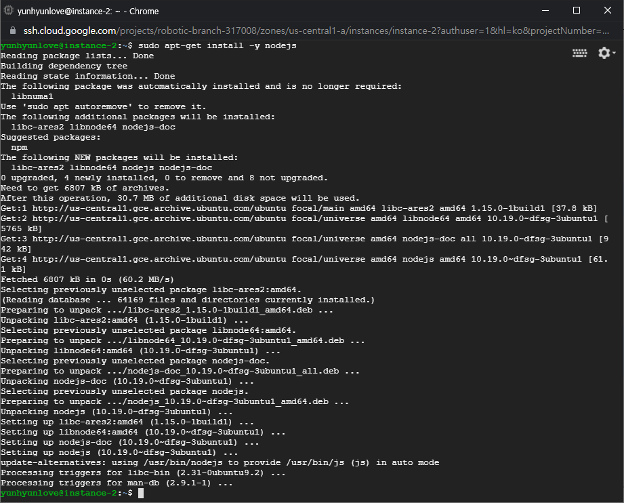Click the 'Get:1' archive URL line

click(299, 208)
